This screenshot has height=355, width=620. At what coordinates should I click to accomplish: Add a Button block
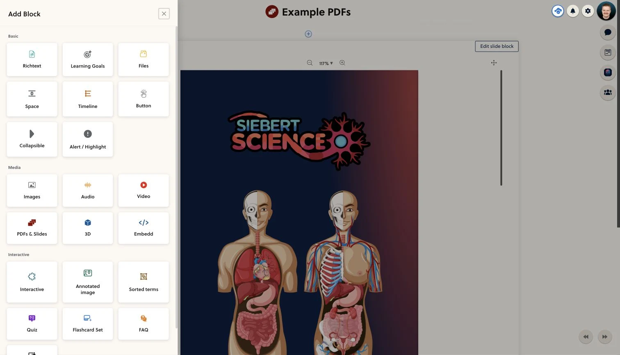(144, 99)
